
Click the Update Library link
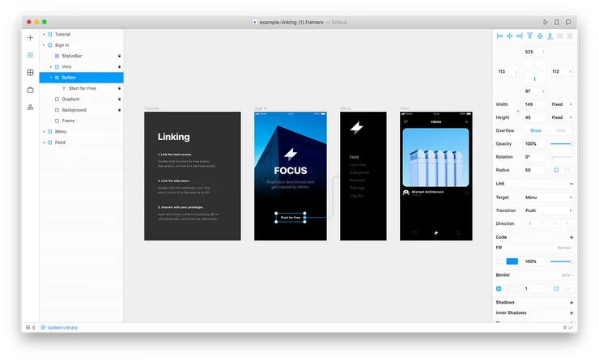(x=59, y=328)
